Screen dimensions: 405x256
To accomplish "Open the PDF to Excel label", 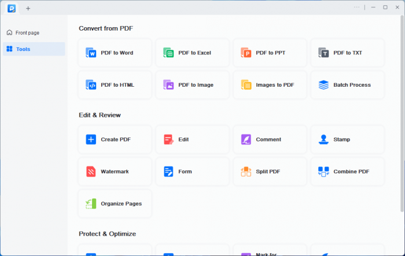I will 195,53.
